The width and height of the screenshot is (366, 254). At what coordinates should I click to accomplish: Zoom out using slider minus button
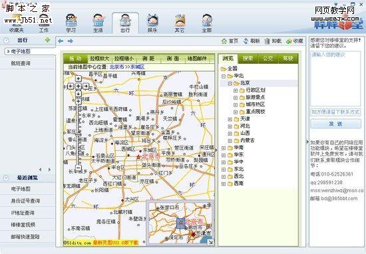pos(79,168)
